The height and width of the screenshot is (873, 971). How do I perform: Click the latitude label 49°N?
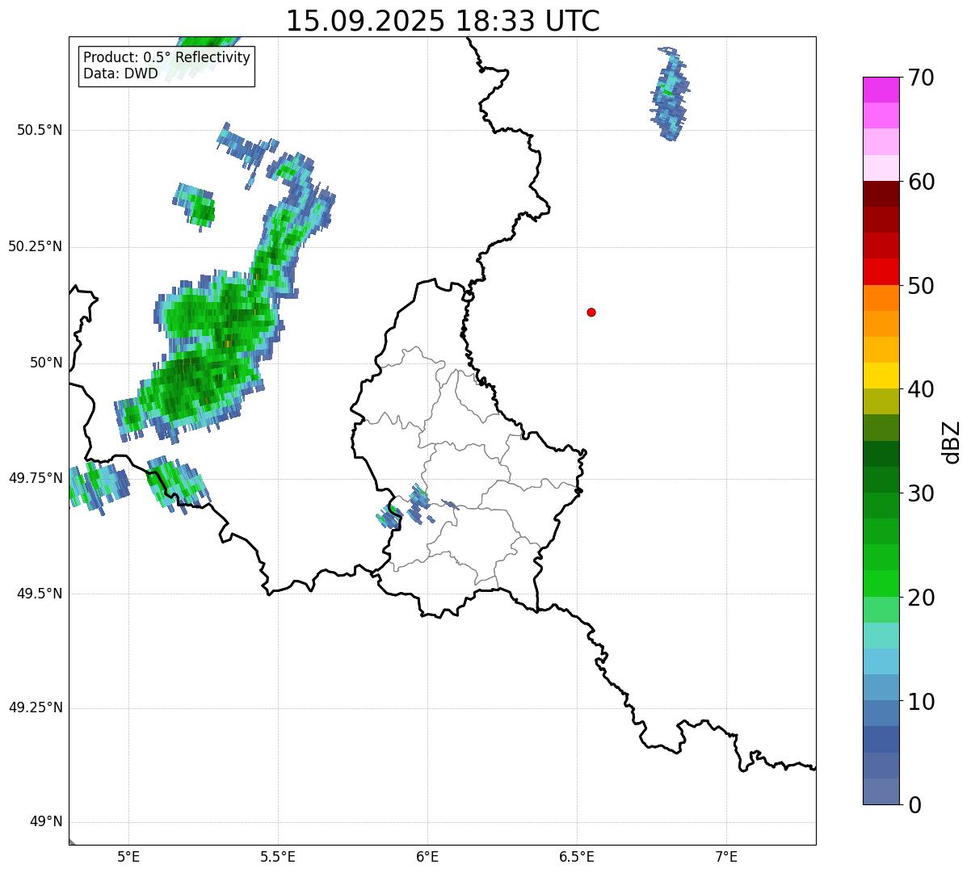pos(46,822)
